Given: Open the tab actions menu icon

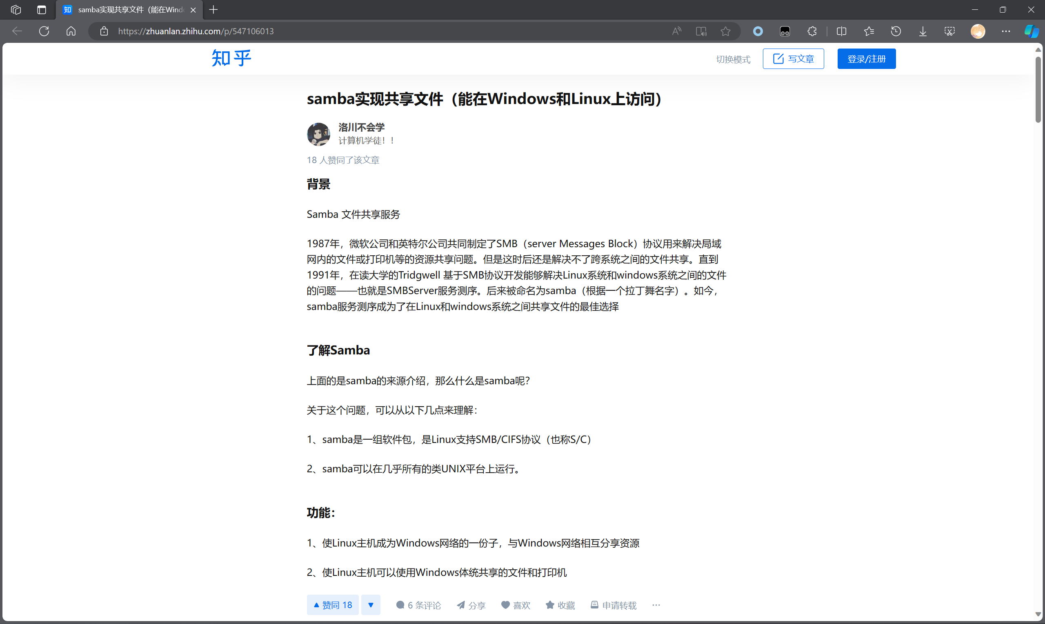Looking at the screenshot, I should click(41, 10).
